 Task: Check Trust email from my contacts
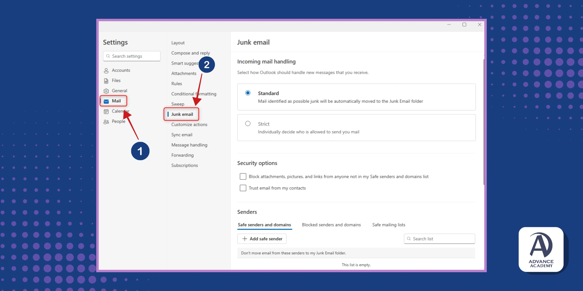click(x=243, y=188)
